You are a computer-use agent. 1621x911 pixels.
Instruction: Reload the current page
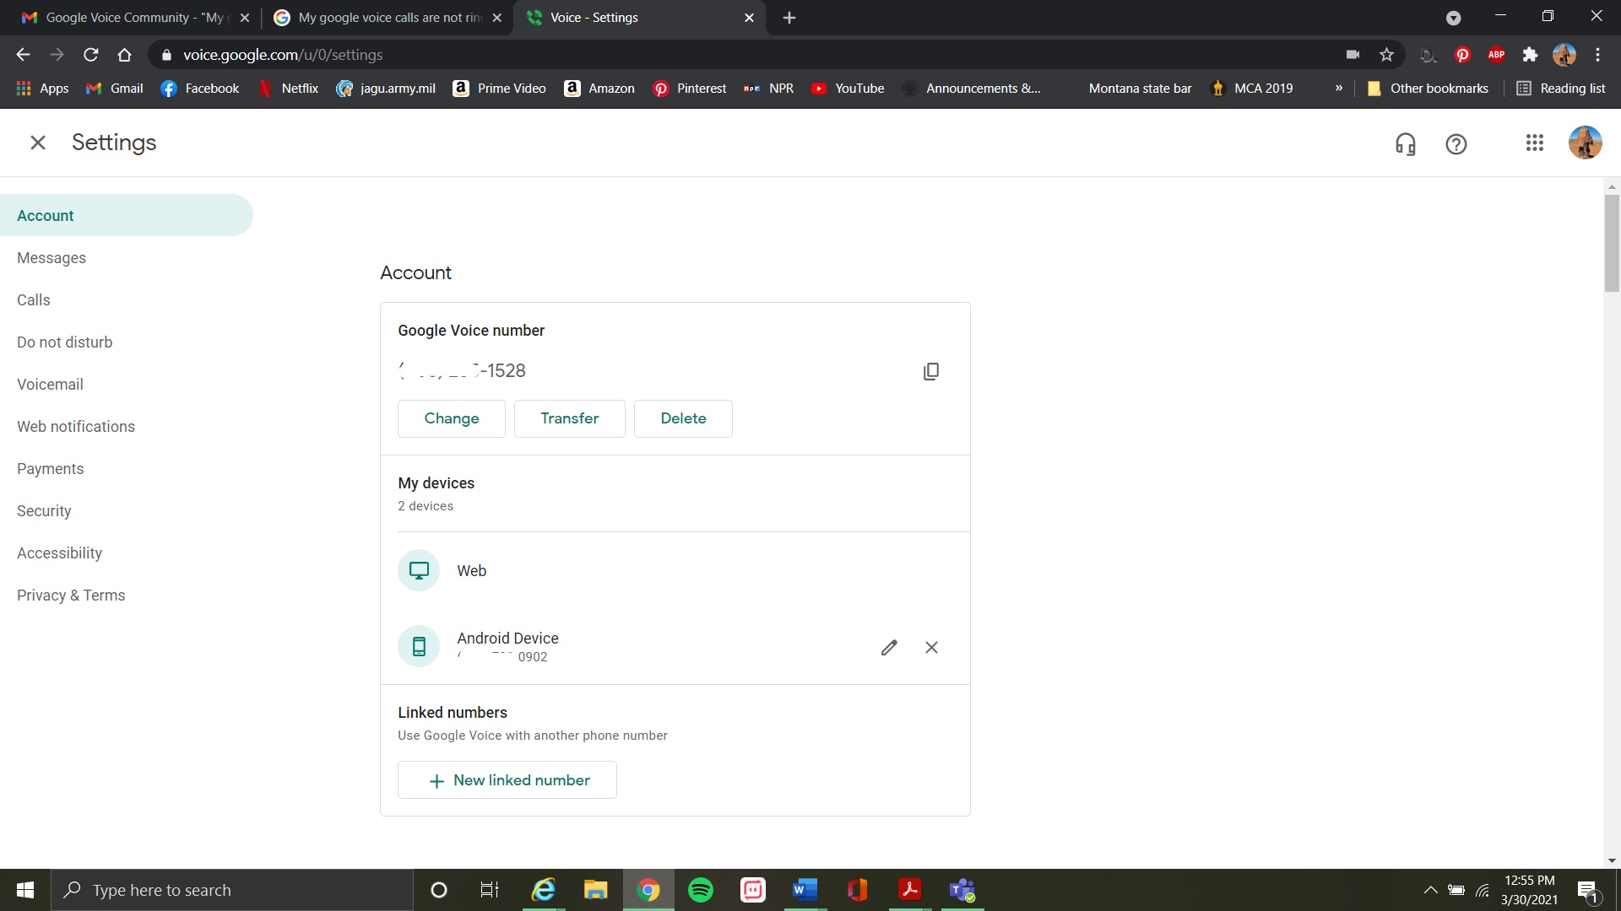tap(91, 55)
